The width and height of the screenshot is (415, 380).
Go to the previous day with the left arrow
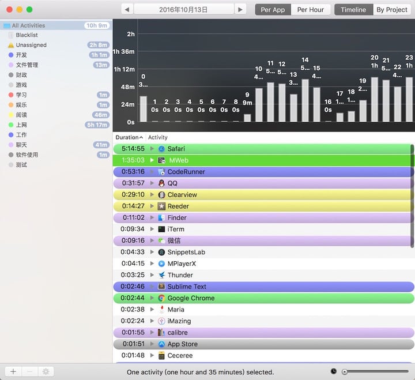(127, 10)
